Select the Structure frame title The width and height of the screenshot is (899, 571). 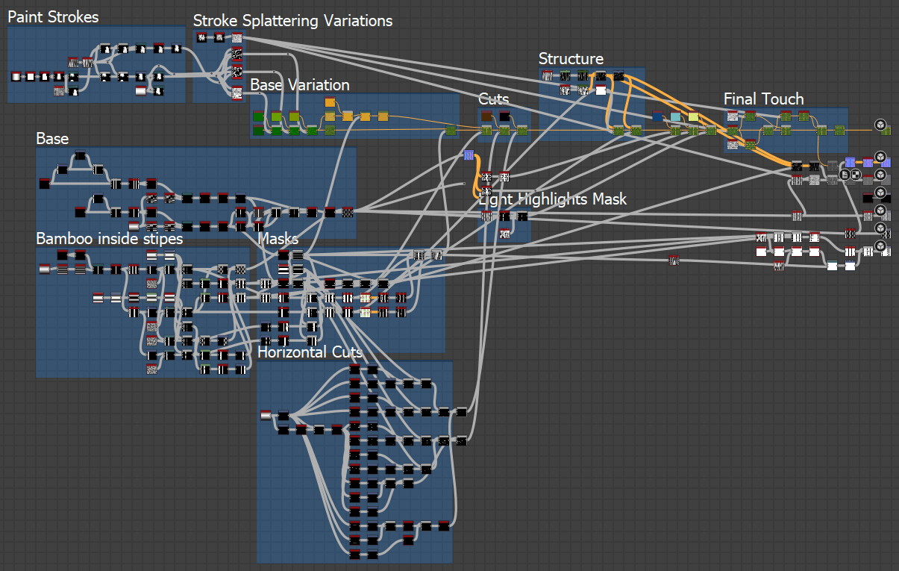tap(571, 59)
